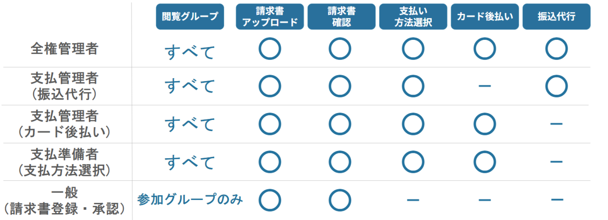
Task: Click 支払管理者(カード後払い) circle under 支払い方法選択
Action: tap(413, 124)
